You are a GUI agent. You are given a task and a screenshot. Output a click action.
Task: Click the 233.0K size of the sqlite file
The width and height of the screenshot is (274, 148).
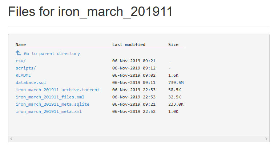(x=176, y=104)
